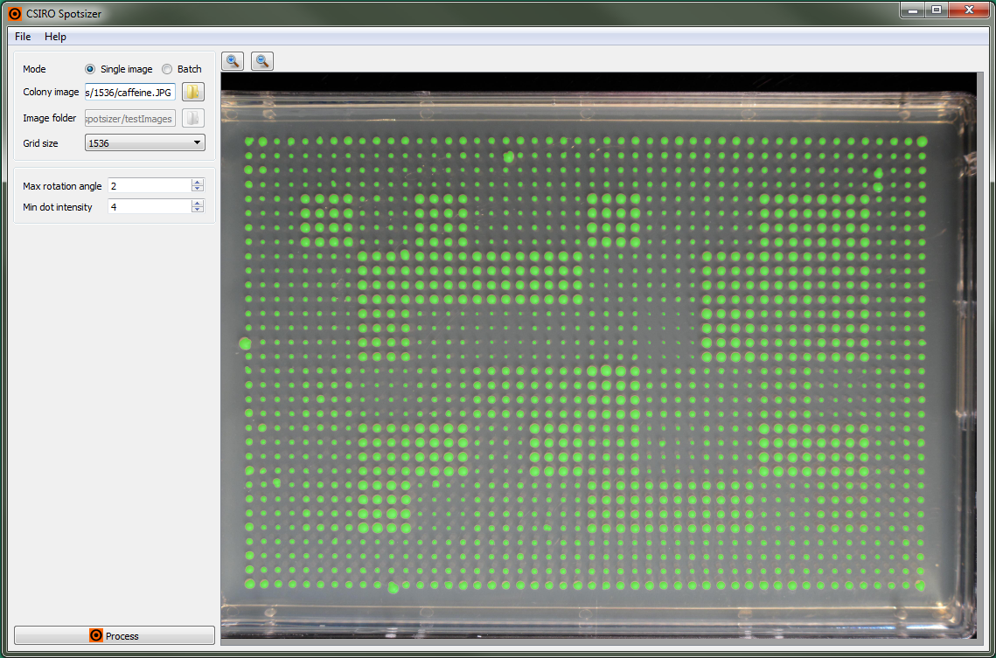Click the Colony image path field
The image size is (996, 658).
click(129, 93)
